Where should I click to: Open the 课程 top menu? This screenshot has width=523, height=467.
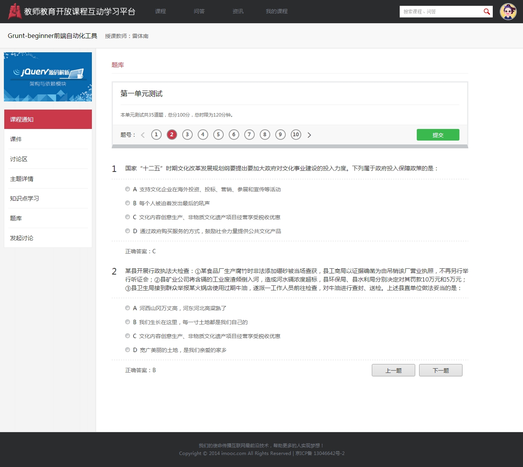click(x=161, y=11)
